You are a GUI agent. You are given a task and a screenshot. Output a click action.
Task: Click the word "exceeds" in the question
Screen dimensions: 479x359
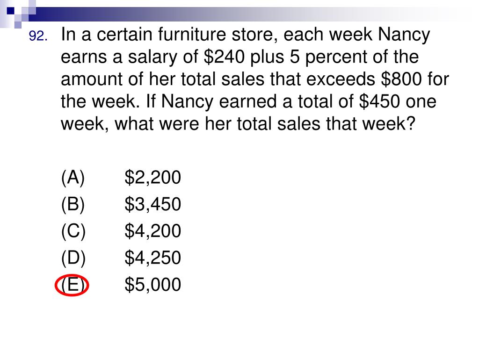pyautogui.click(x=341, y=79)
